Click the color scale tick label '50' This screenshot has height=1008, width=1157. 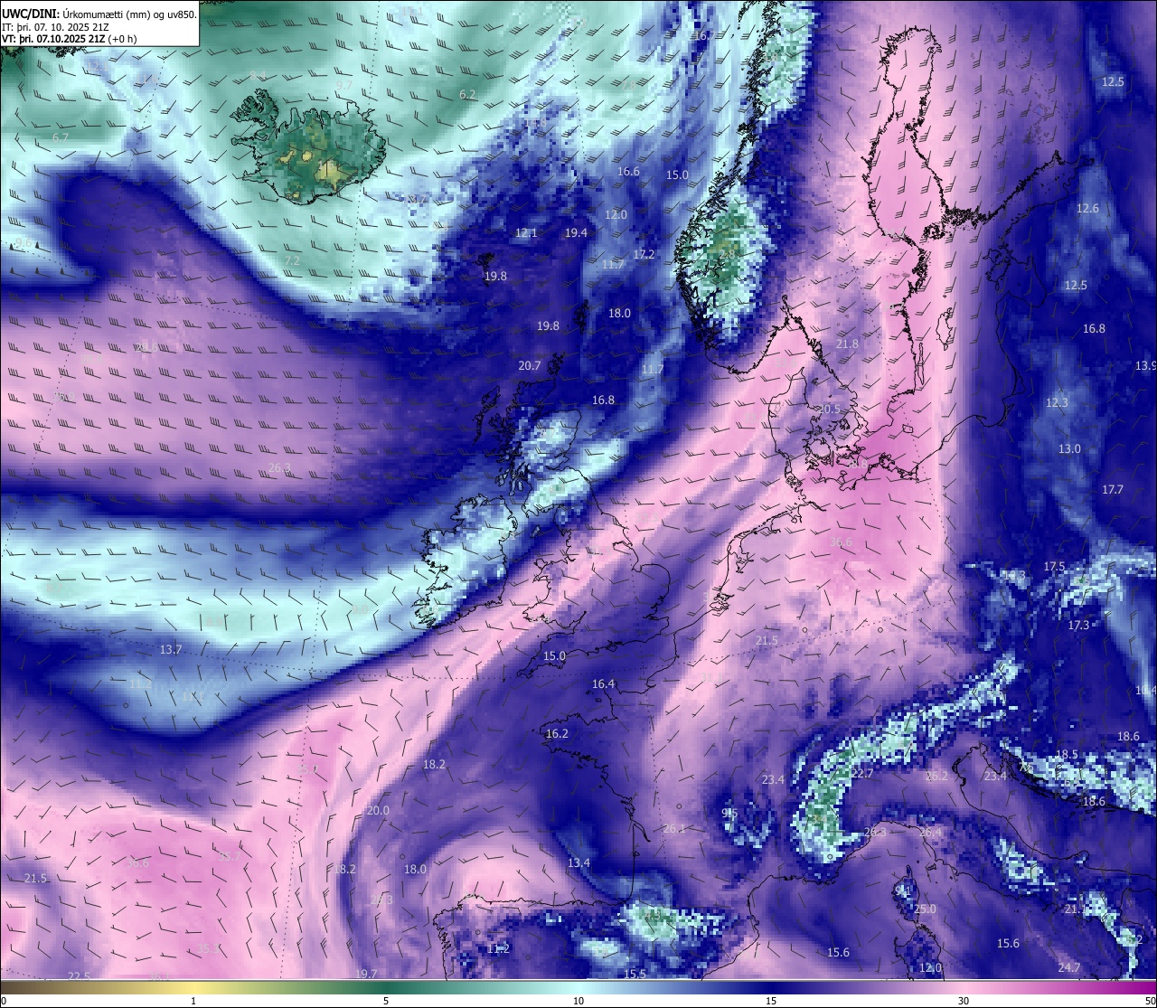1150,1001
